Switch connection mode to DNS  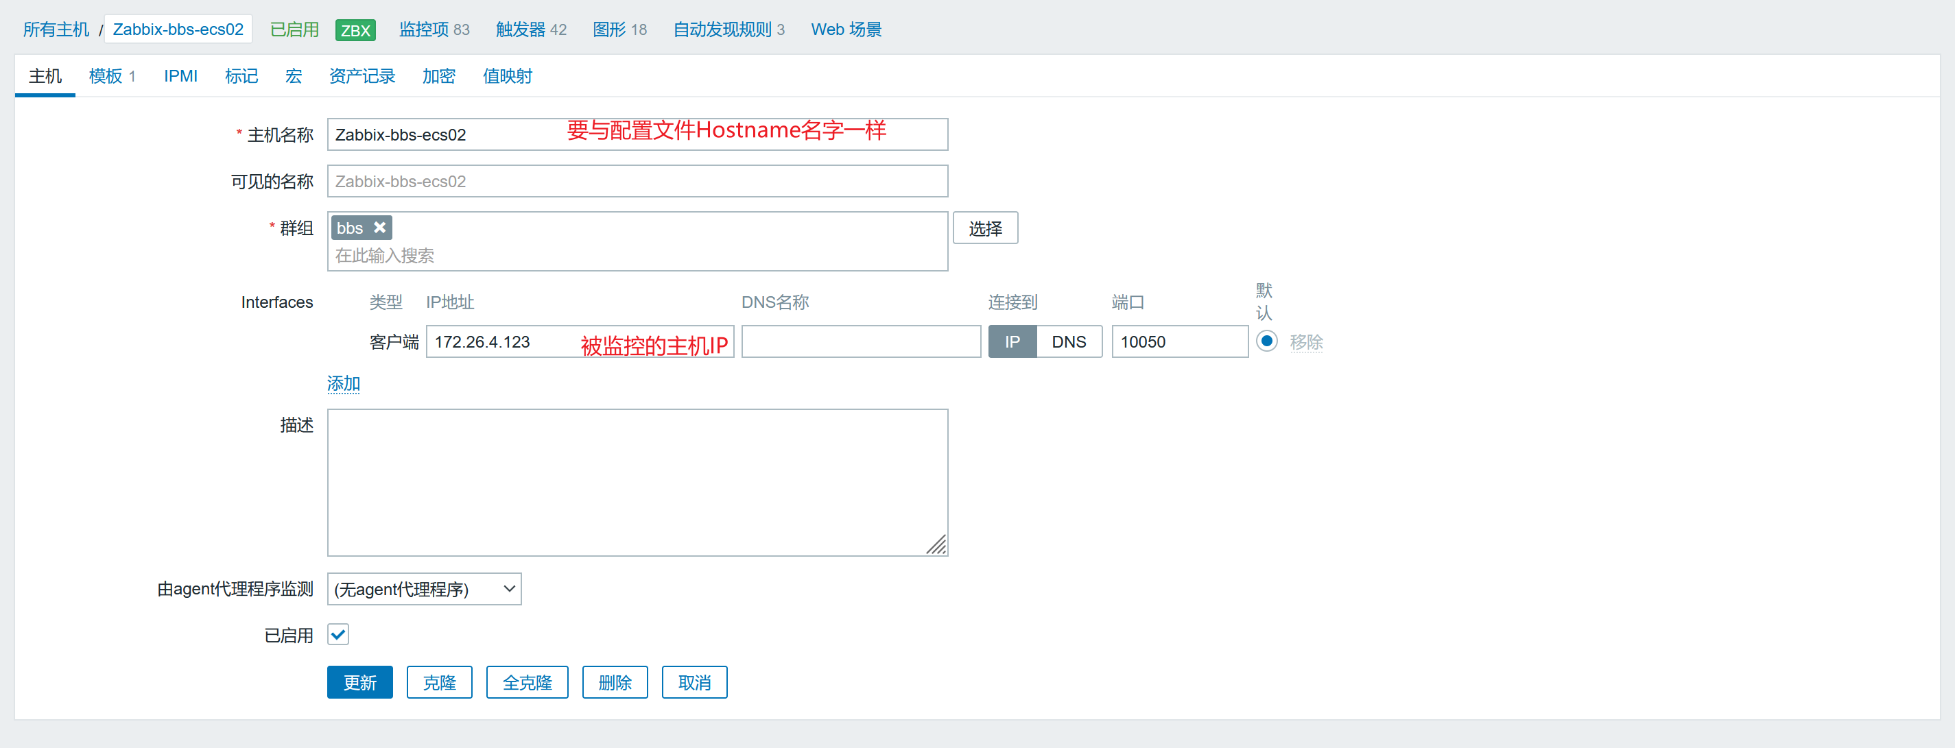[1069, 342]
